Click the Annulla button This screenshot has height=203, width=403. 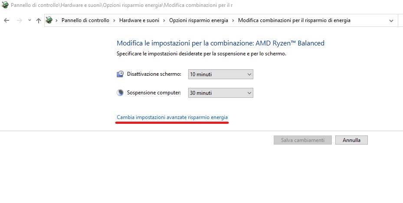click(x=351, y=140)
